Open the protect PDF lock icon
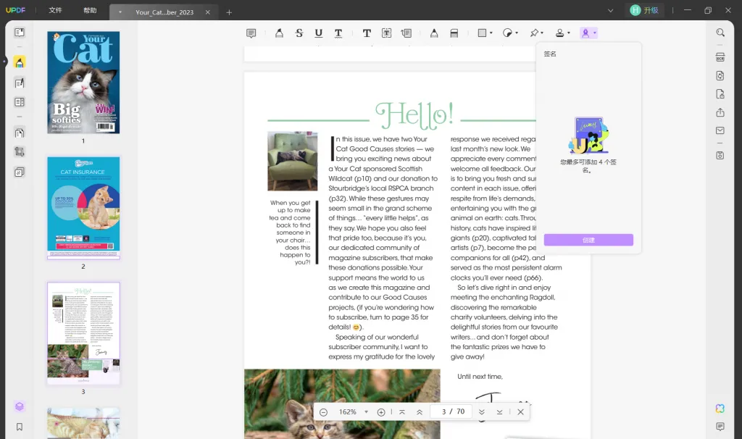This screenshot has width=742, height=439. click(720, 94)
